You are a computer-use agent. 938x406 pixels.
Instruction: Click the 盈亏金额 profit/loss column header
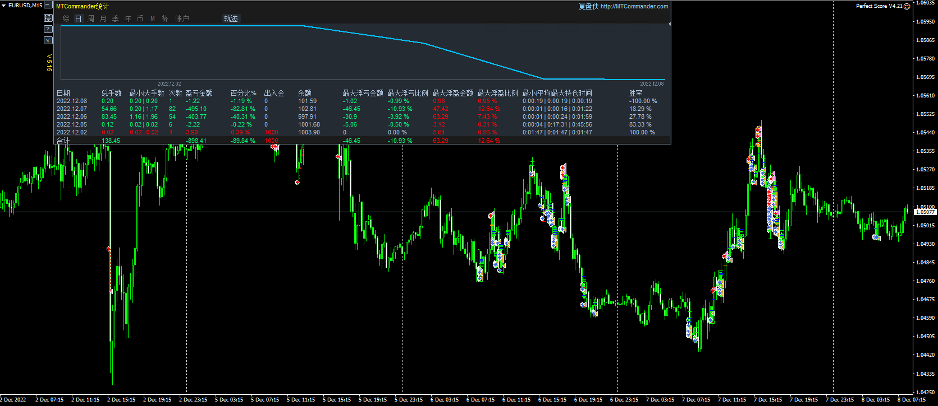(x=199, y=93)
